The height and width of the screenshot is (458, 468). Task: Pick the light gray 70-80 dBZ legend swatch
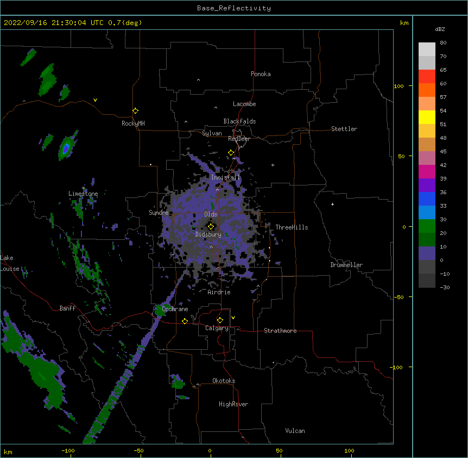click(x=427, y=49)
